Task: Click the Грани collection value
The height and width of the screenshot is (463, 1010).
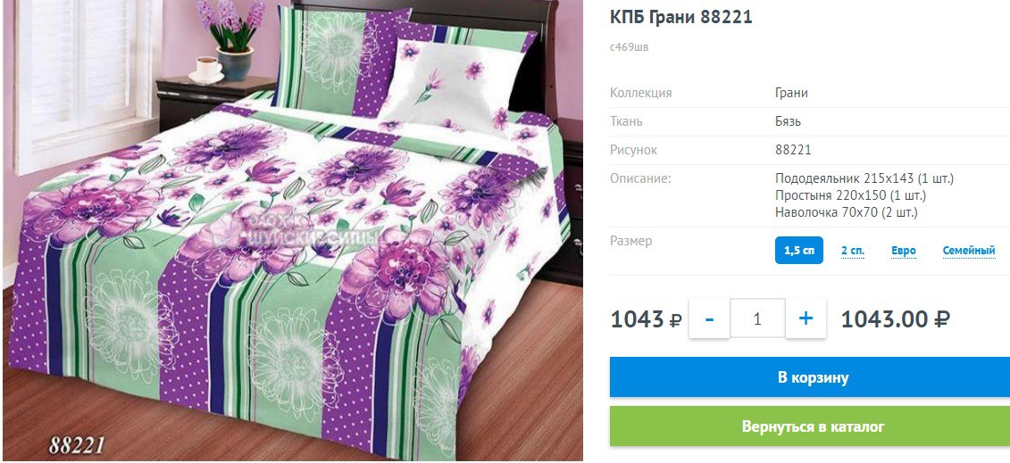Action: point(791,93)
